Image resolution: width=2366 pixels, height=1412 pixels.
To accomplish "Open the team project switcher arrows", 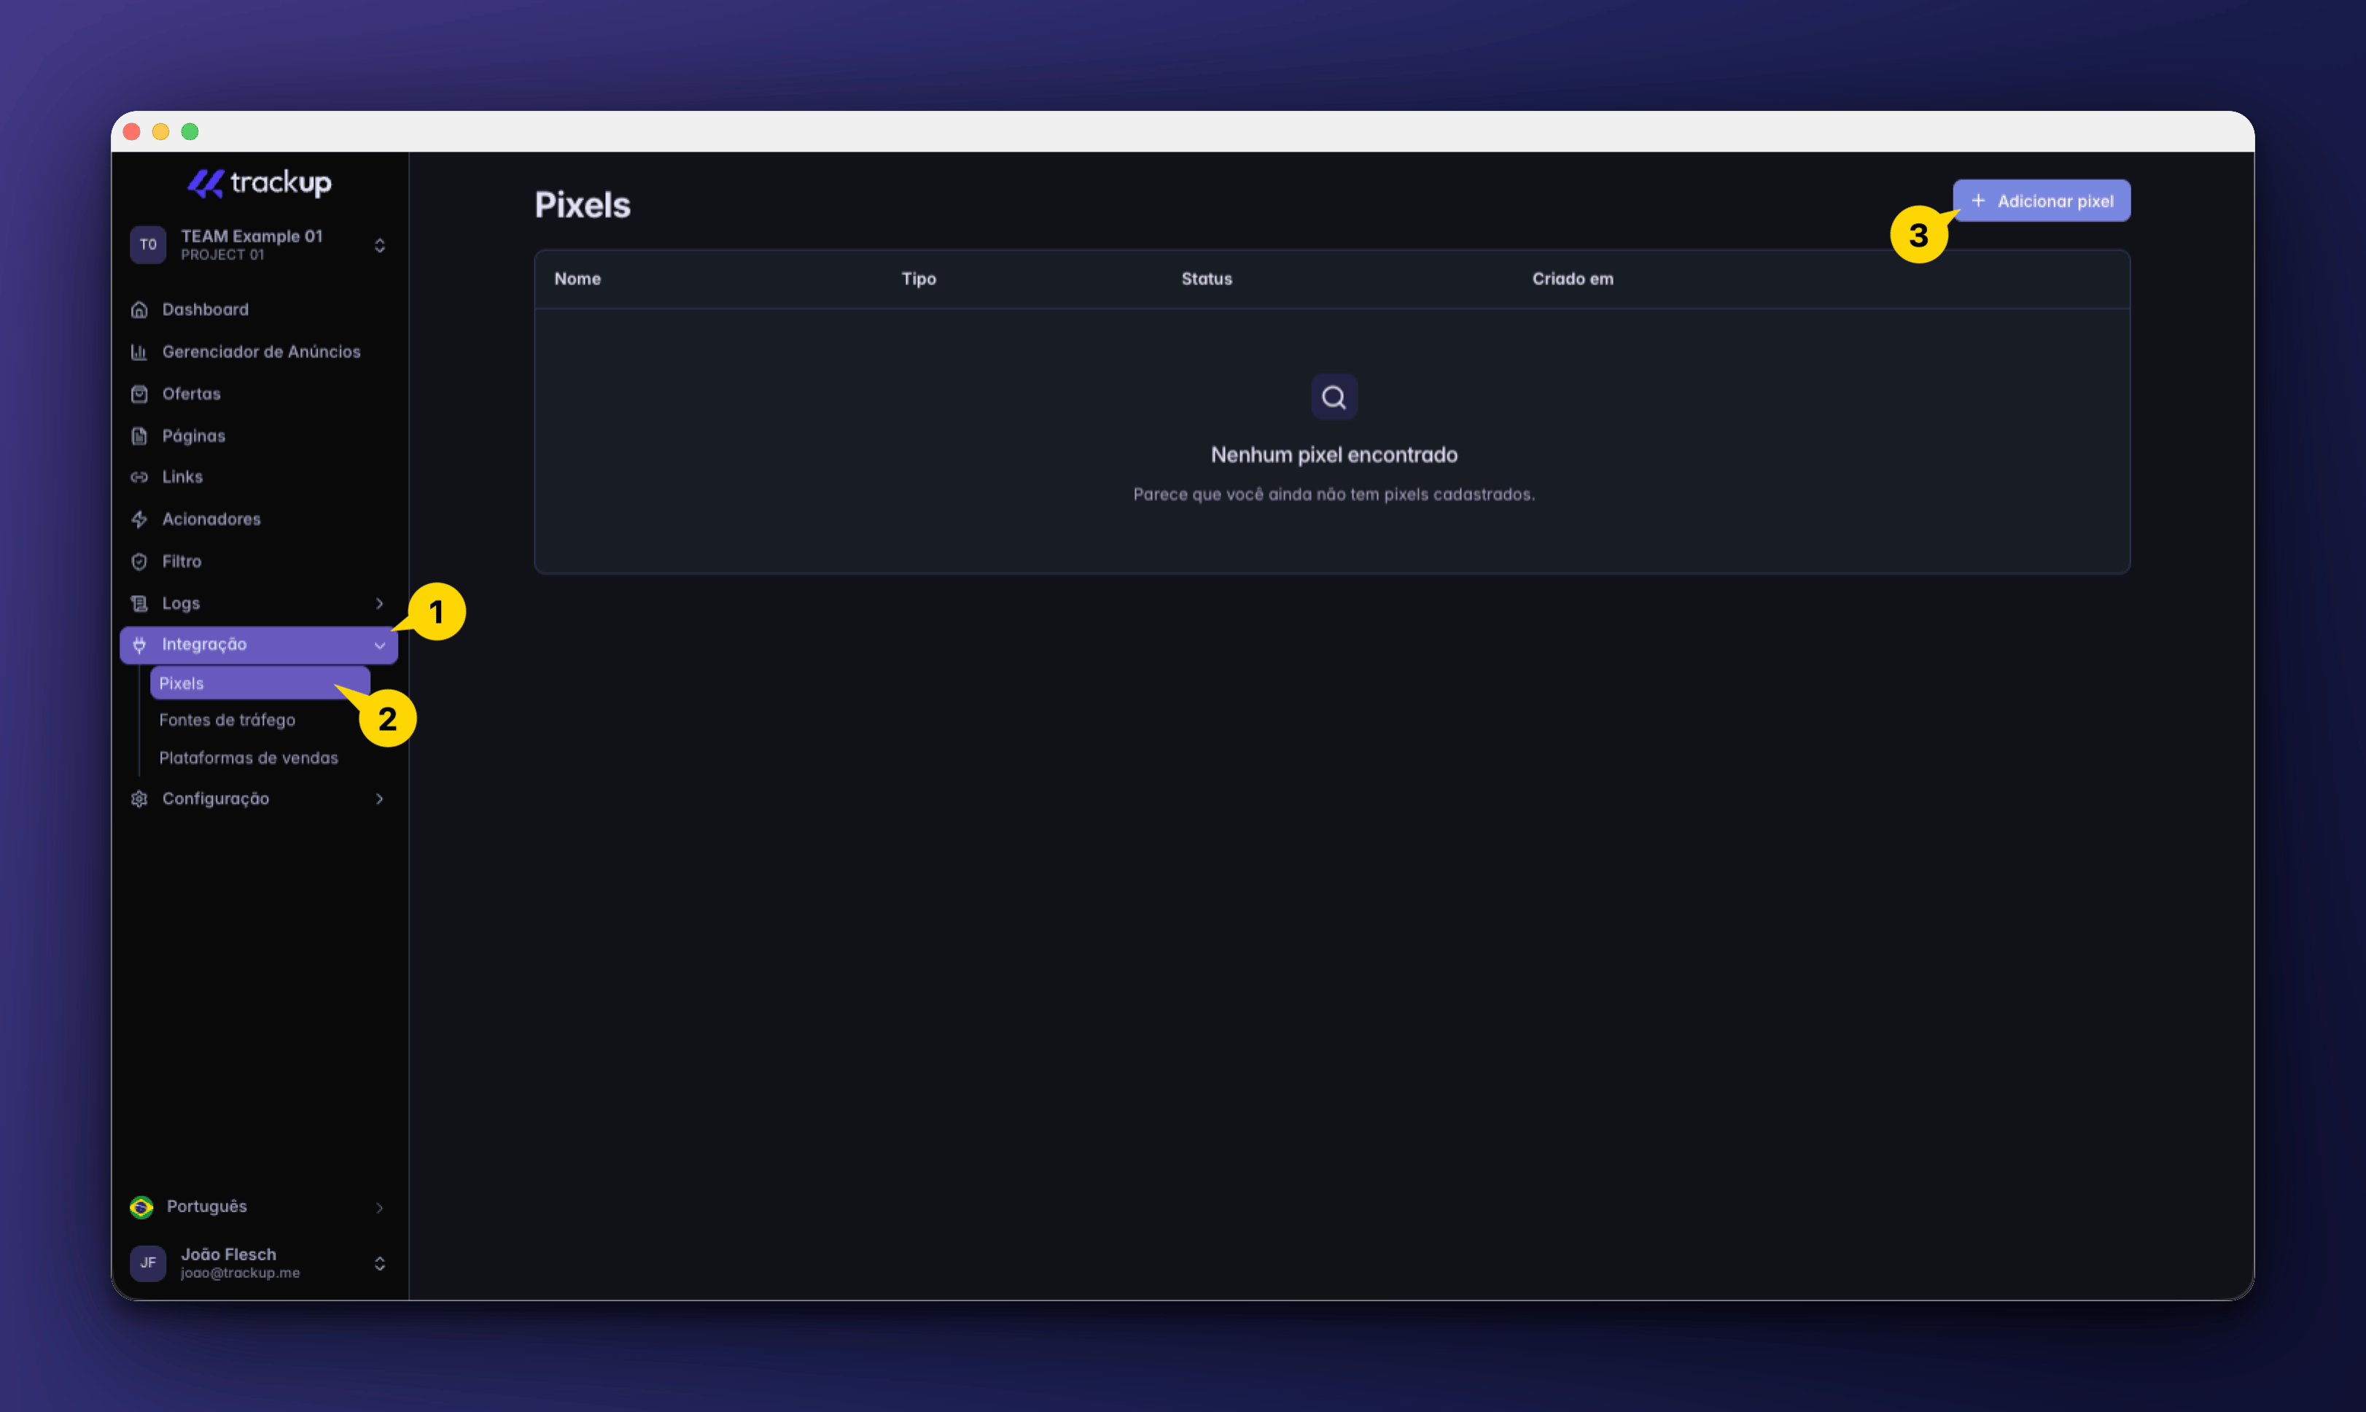I will coord(379,246).
